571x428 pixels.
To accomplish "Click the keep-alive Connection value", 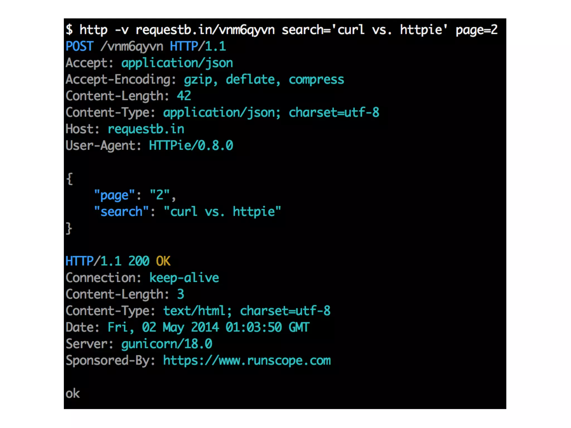I will coord(184,278).
